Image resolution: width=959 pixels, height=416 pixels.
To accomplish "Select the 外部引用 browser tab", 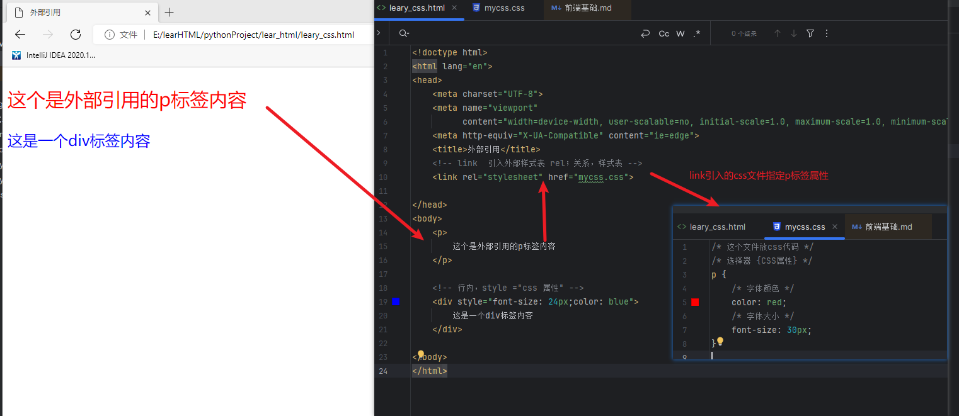I will click(x=81, y=13).
